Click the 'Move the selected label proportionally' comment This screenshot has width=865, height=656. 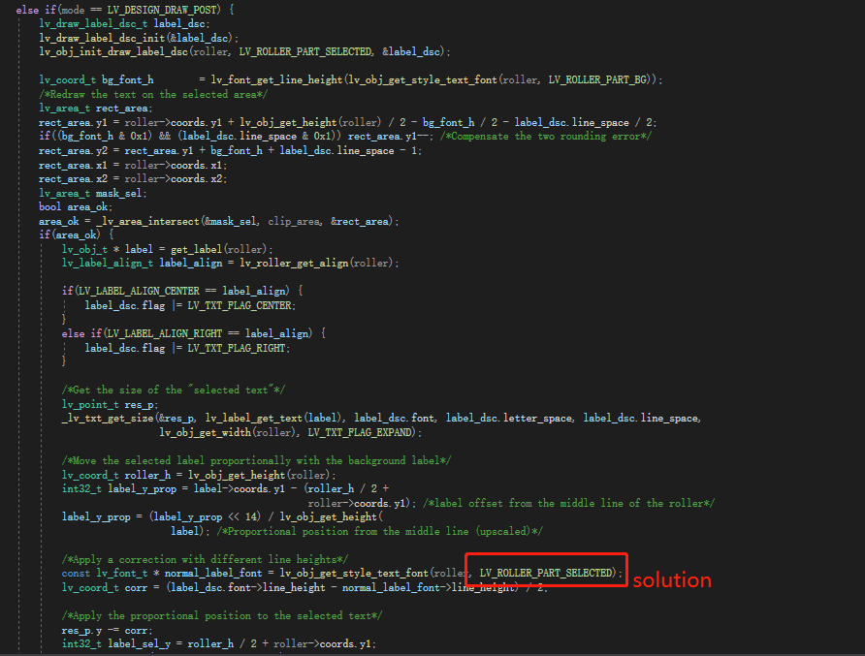[256, 461]
